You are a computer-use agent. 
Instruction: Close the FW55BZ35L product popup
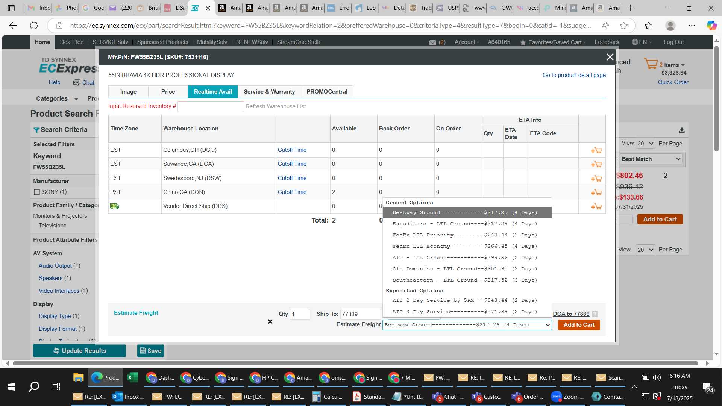point(610,57)
